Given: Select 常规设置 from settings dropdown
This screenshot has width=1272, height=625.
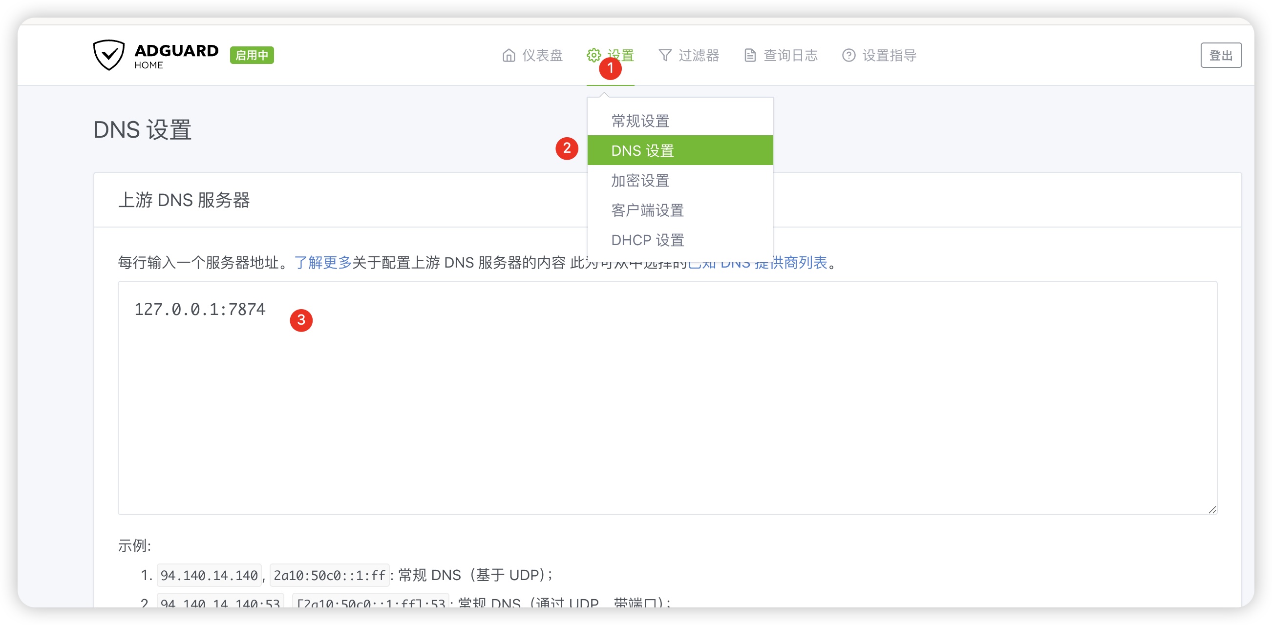Looking at the screenshot, I should pyautogui.click(x=640, y=121).
